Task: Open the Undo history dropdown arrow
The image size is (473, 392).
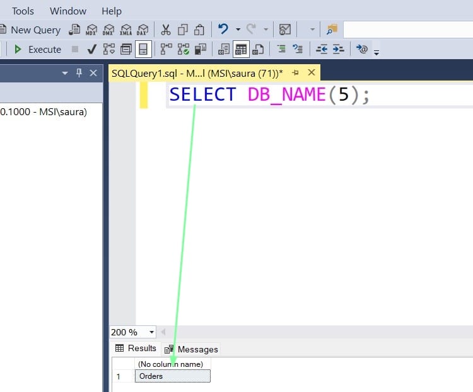Action: (238, 30)
